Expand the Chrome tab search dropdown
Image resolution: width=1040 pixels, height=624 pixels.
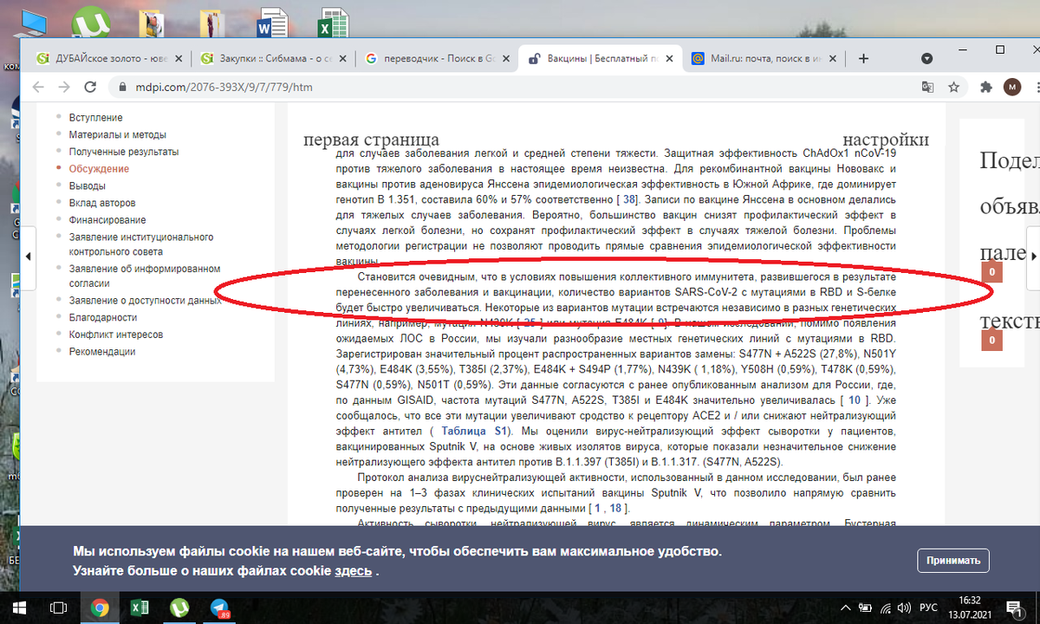point(926,59)
